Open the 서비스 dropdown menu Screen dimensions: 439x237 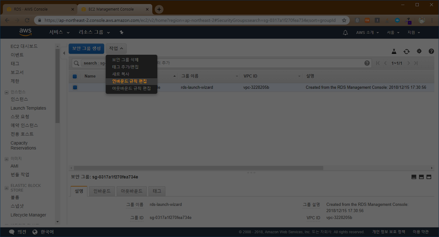click(x=59, y=32)
